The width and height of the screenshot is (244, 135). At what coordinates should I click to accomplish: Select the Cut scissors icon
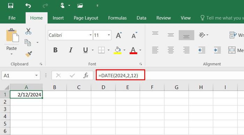point(28,31)
